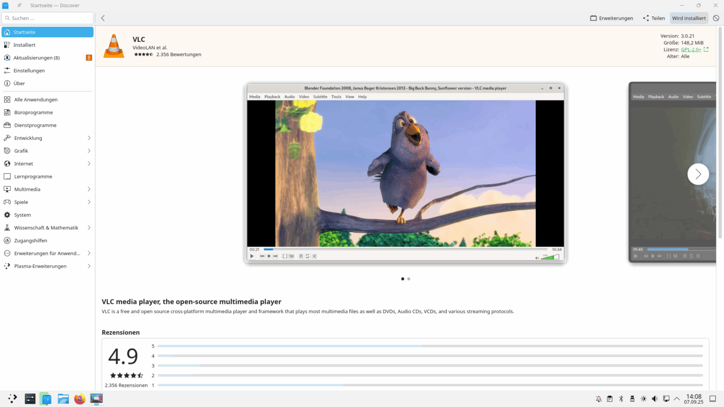Show hidden tray icons with the arrow
Viewport: 724px width, 407px height.
click(677, 398)
